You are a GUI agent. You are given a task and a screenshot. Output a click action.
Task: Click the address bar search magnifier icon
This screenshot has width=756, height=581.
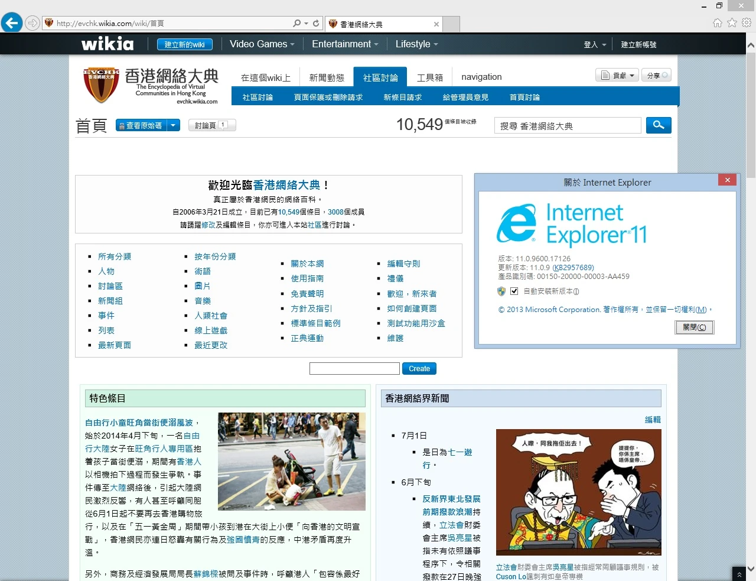[296, 24]
